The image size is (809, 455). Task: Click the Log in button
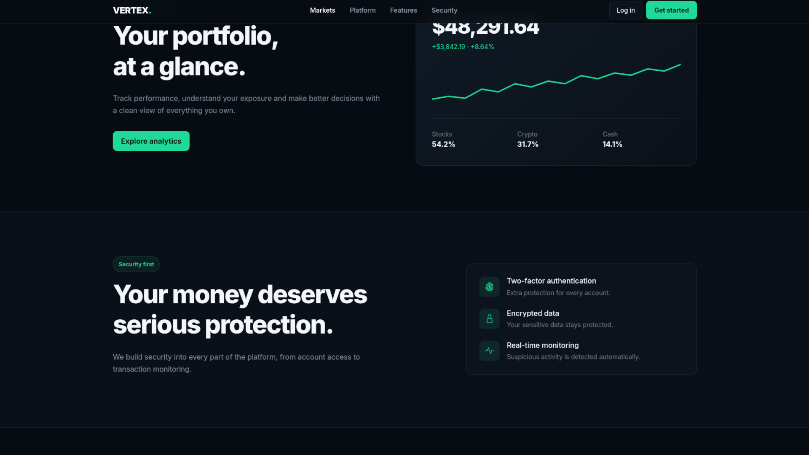[625, 10]
